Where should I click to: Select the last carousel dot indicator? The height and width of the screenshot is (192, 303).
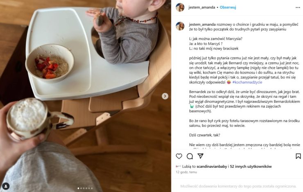(x=92, y=188)
